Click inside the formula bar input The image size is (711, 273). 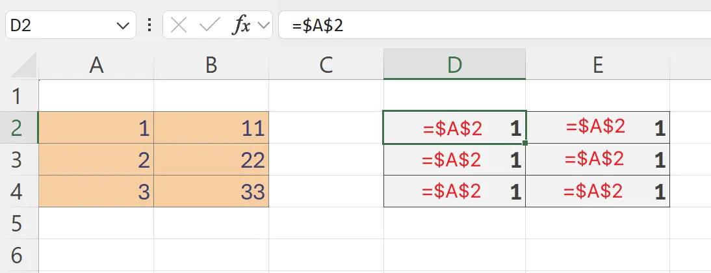(x=494, y=26)
